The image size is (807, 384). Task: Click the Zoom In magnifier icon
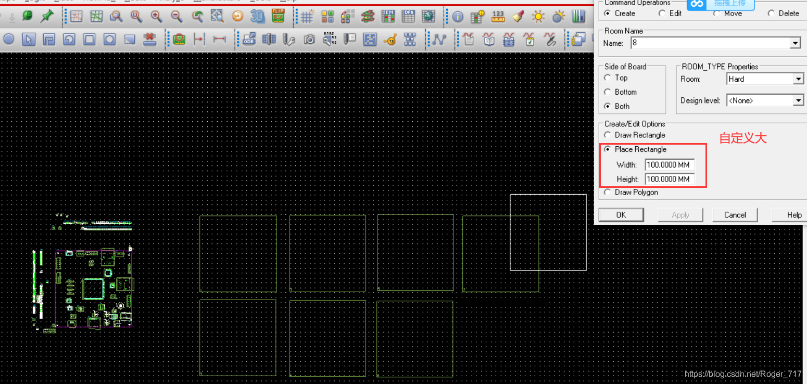[157, 17]
